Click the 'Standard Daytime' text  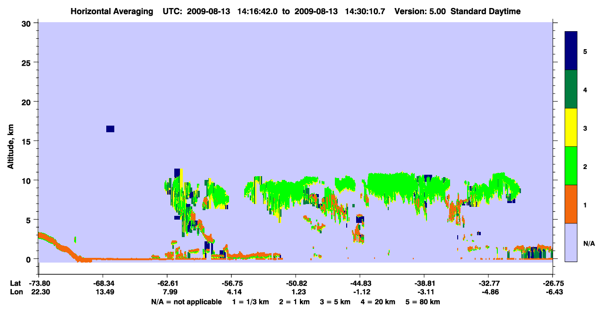tap(486, 11)
